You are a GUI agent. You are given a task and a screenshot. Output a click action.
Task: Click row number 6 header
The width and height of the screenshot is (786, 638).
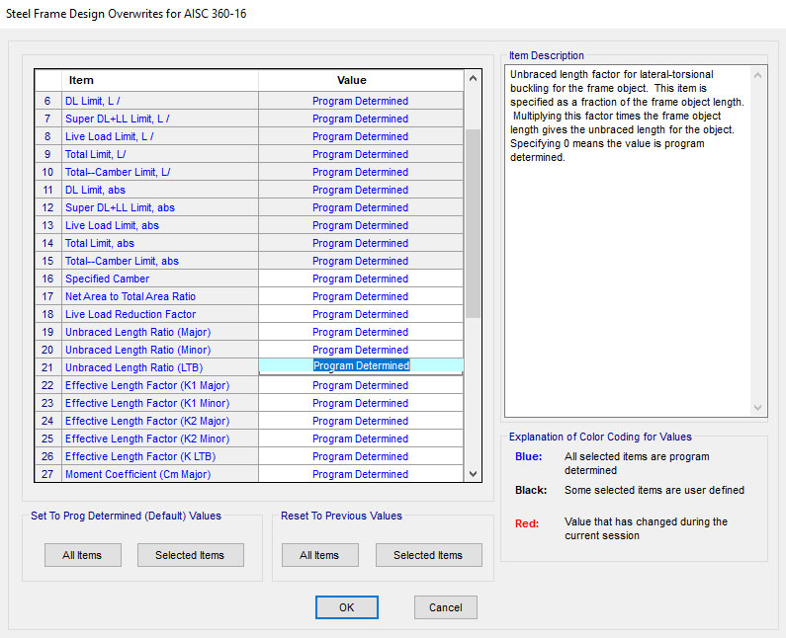tap(48, 101)
